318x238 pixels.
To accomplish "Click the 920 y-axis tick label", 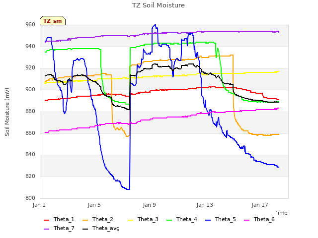I will tap(30, 68).
